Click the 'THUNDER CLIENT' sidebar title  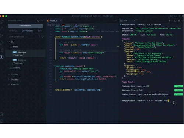point(15,21)
